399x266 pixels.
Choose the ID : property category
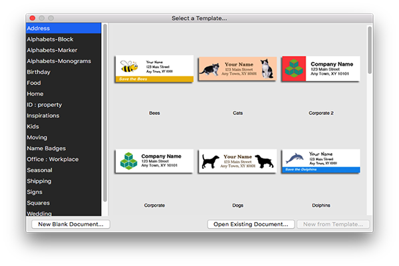63,104
